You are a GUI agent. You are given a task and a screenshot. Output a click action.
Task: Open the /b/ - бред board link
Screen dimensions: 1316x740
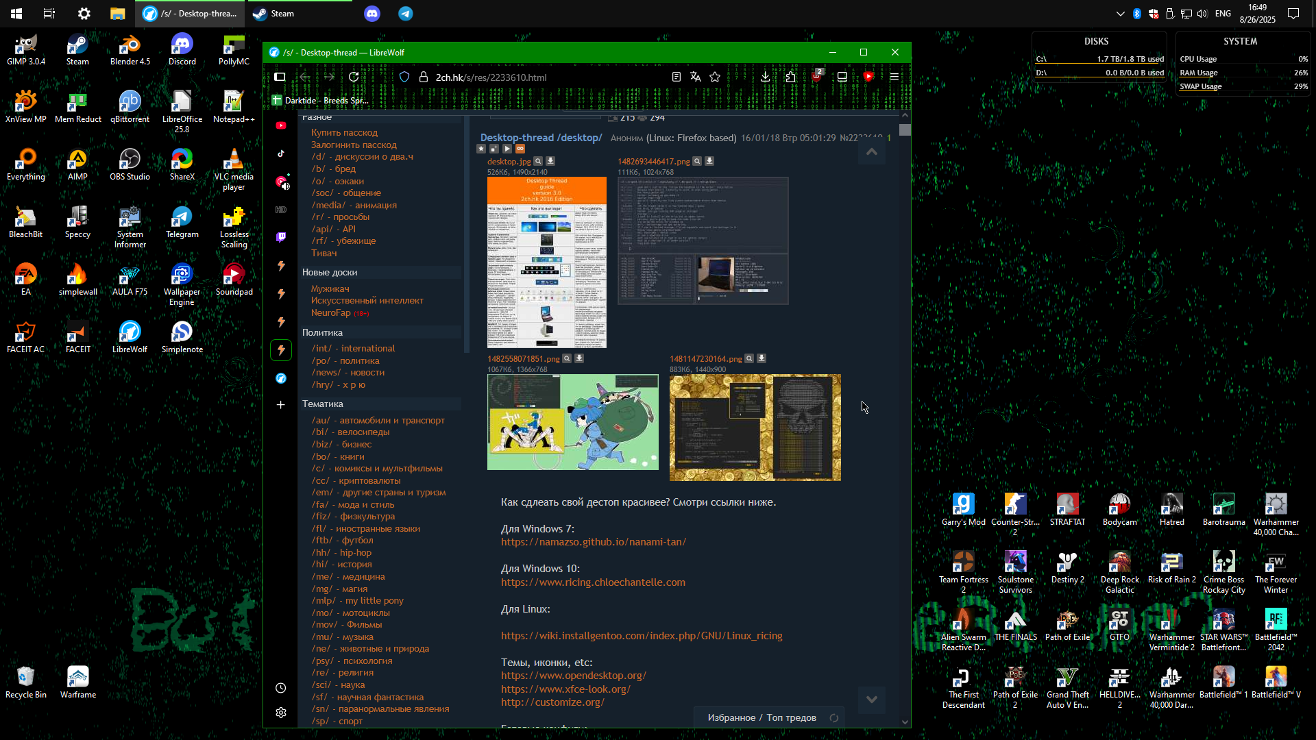point(334,169)
